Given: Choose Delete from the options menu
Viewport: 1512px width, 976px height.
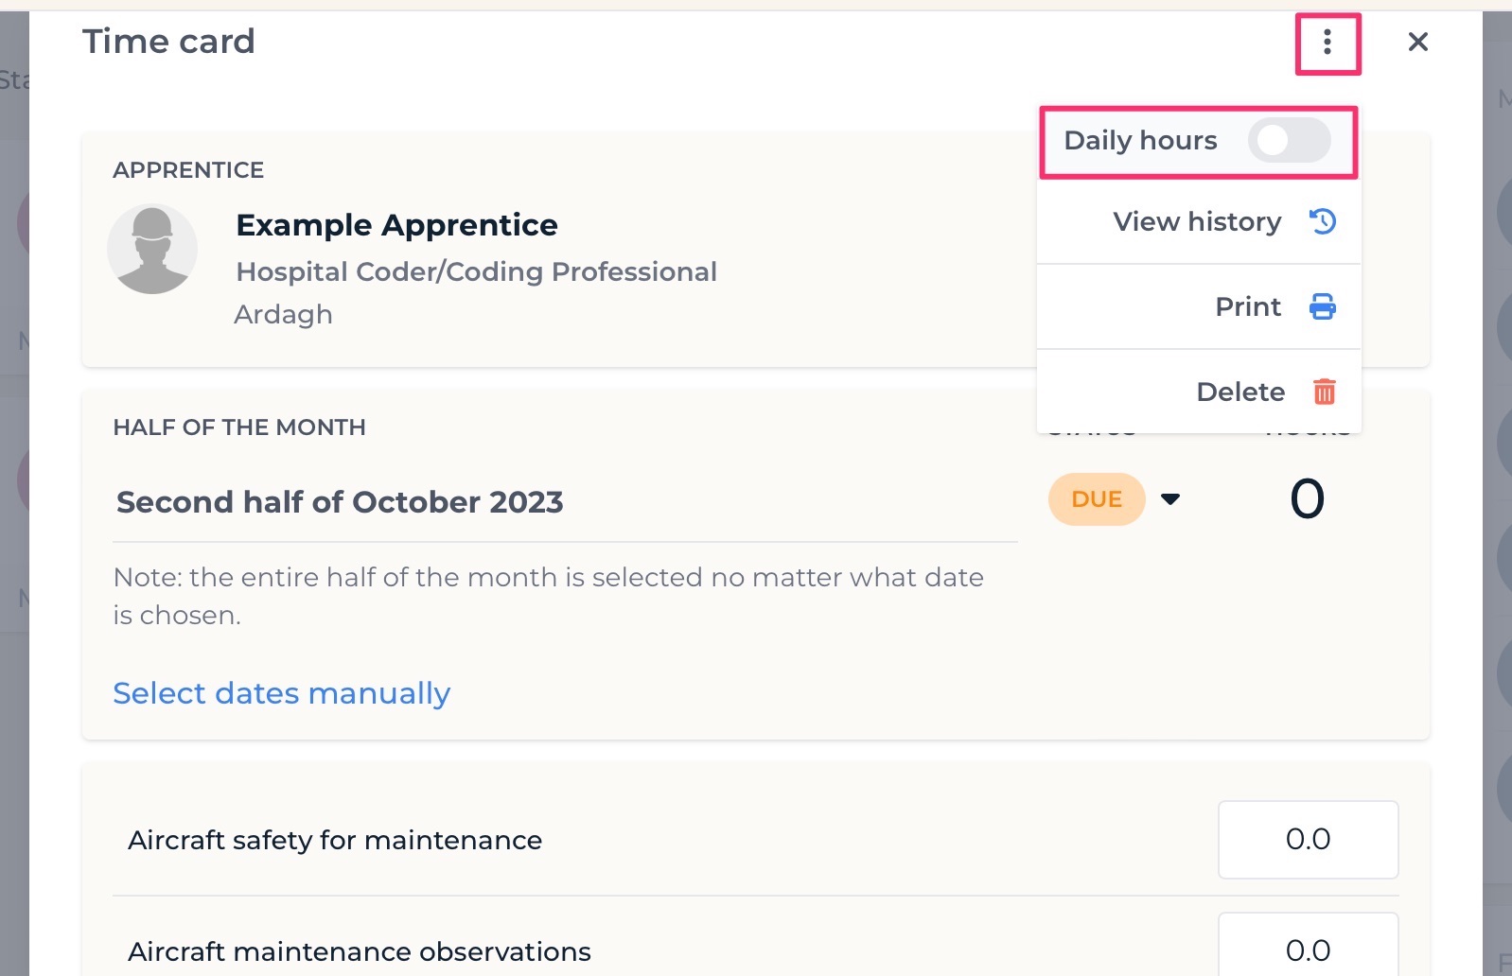Looking at the screenshot, I should pyautogui.click(x=1199, y=392).
